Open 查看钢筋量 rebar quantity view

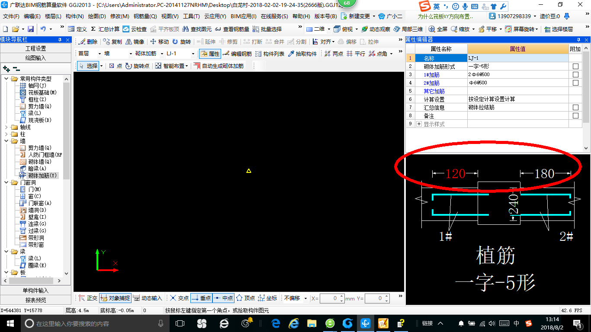coord(232,29)
